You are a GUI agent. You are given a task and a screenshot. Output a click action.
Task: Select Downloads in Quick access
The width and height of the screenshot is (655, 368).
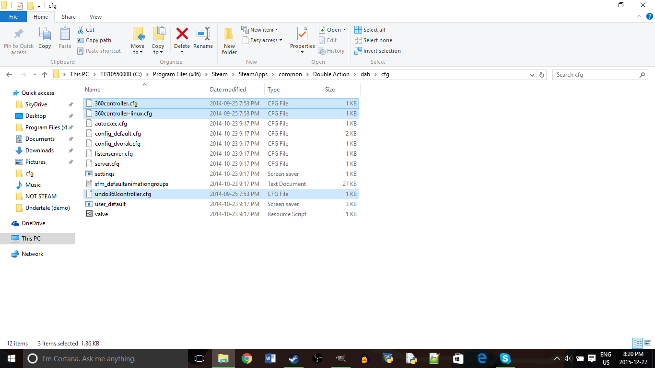[x=39, y=150]
